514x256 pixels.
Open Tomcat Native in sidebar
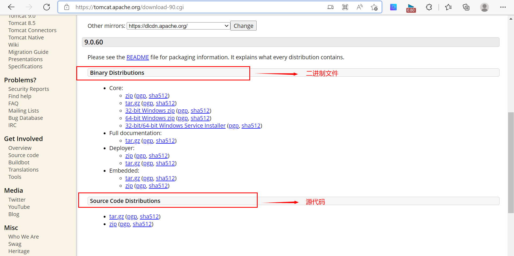pyautogui.click(x=26, y=38)
